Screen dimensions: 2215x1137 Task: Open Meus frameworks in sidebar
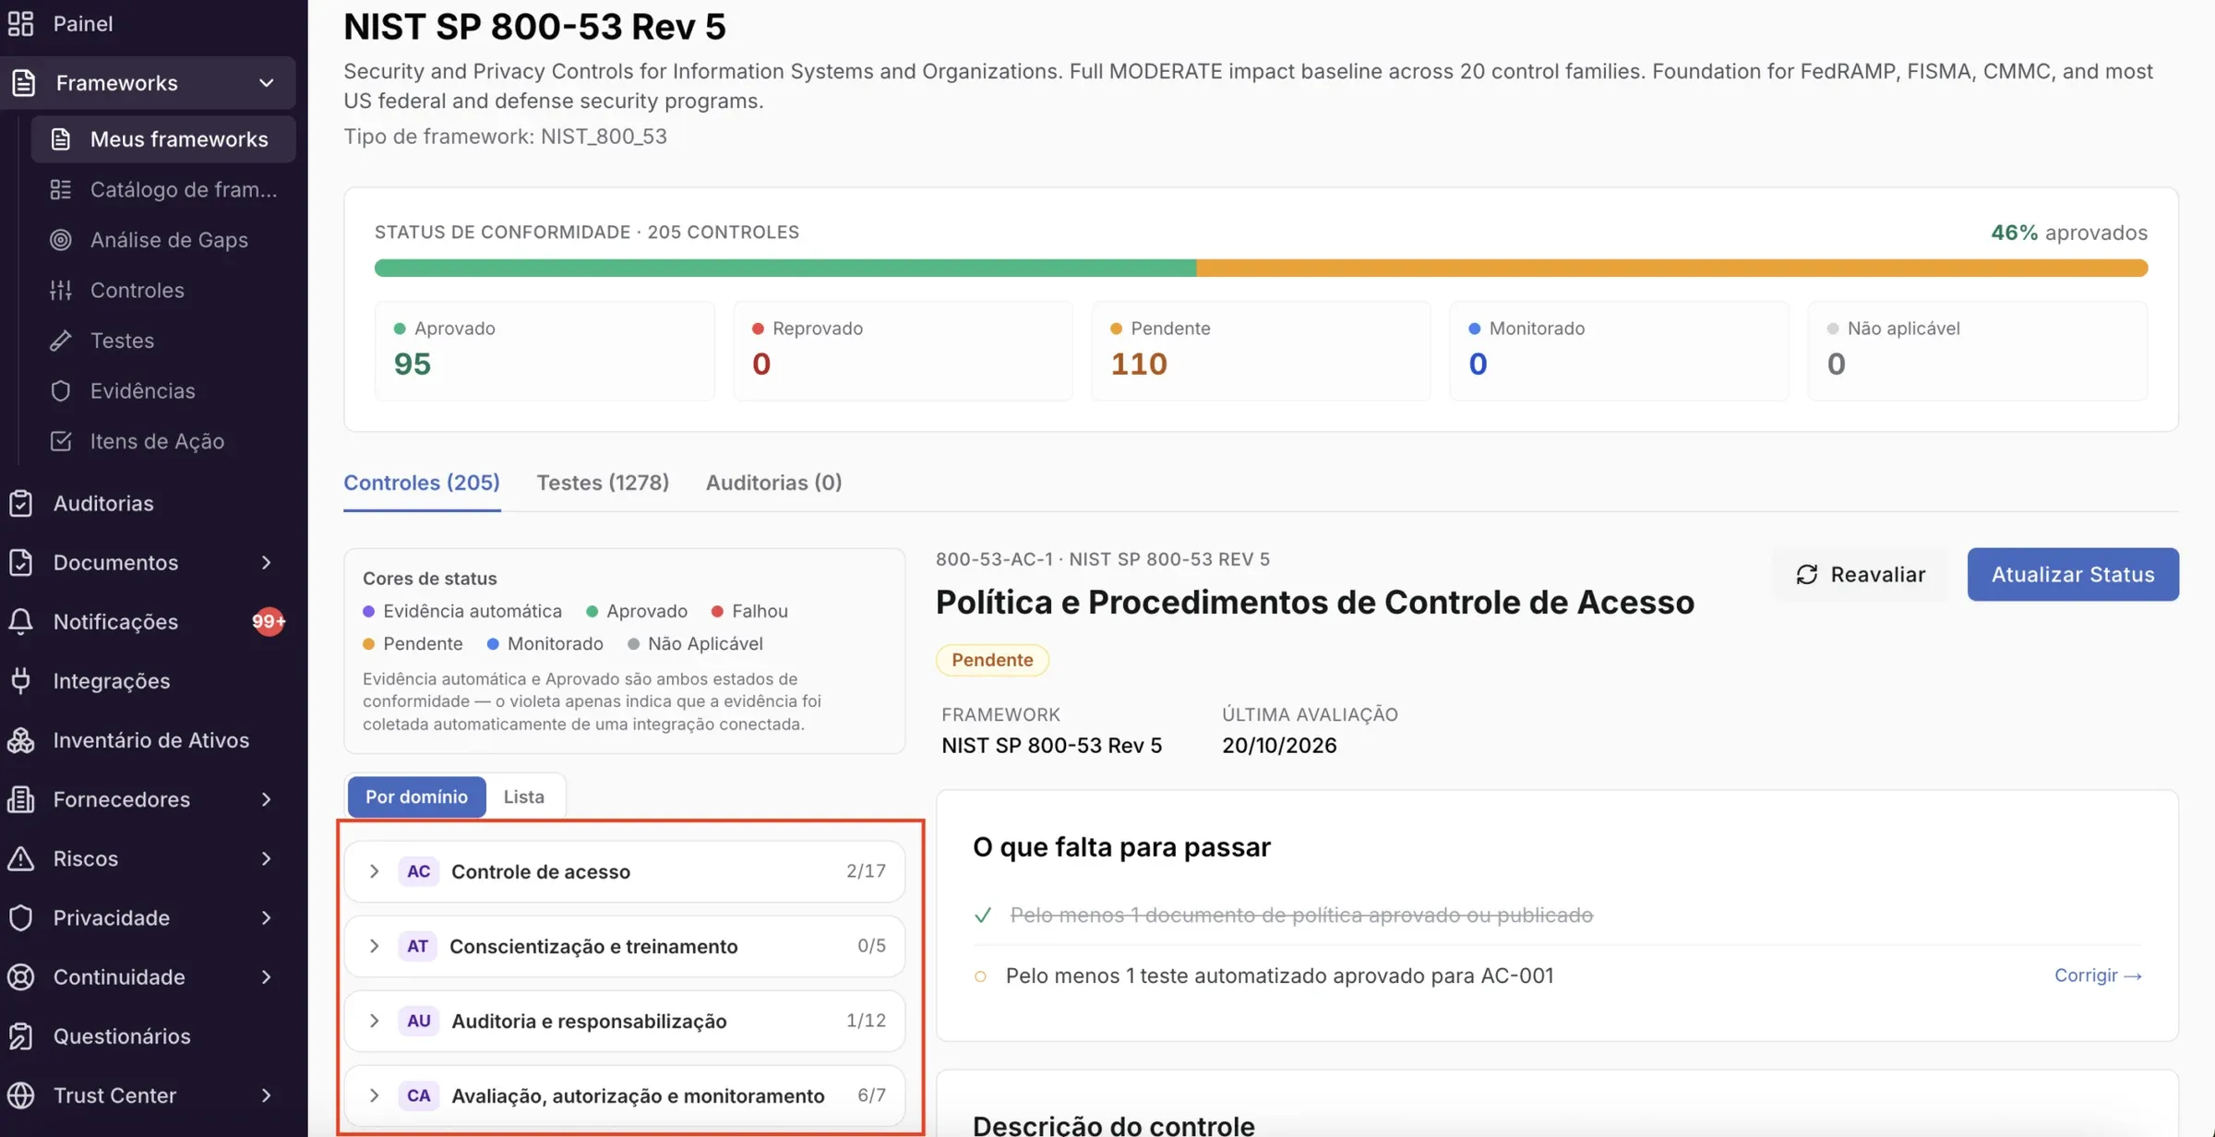(163, 138)
